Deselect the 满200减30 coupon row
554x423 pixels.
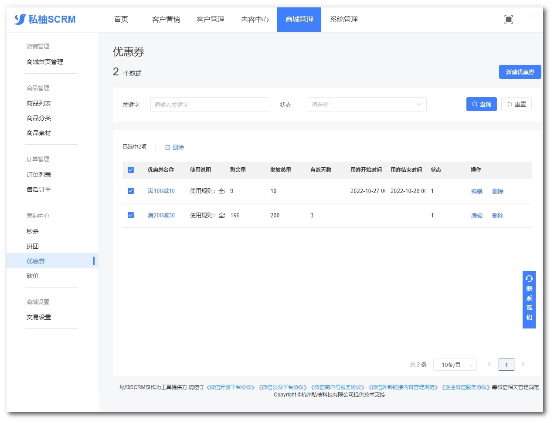tap(131, 215)
